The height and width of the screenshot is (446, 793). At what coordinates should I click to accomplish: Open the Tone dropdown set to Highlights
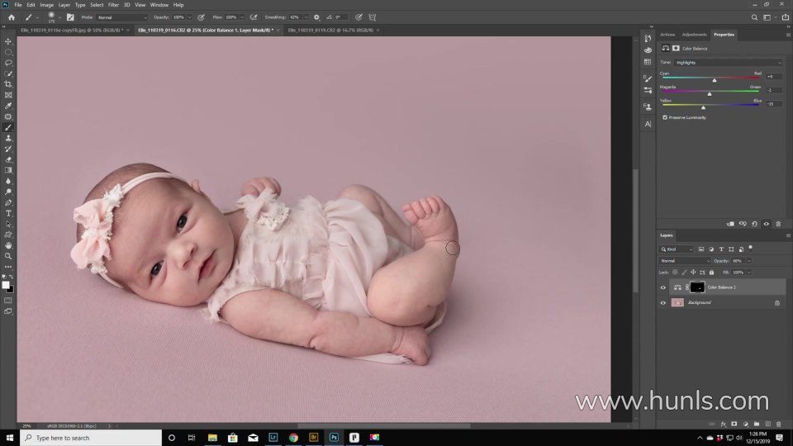pyautogui.click(x=728, y=62)
